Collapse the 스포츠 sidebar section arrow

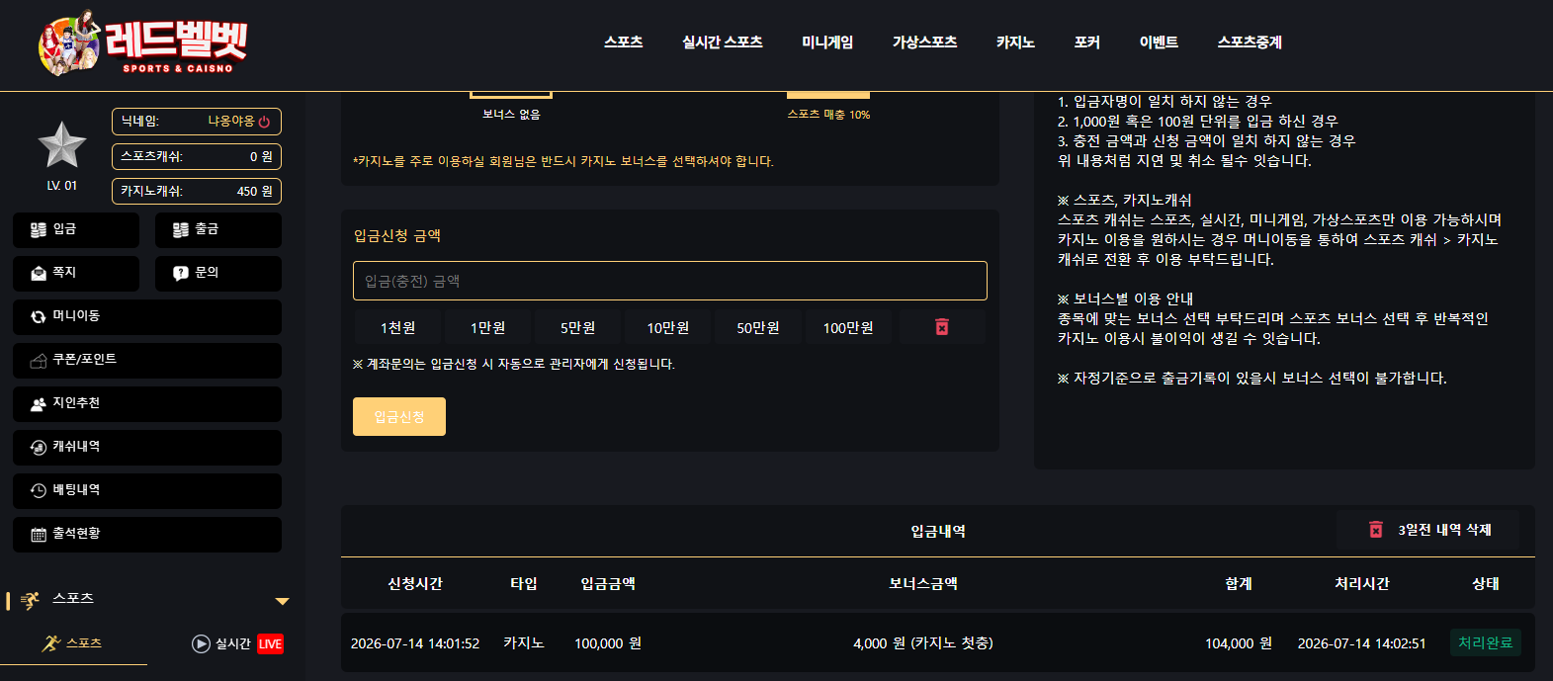tap(283, 601)
